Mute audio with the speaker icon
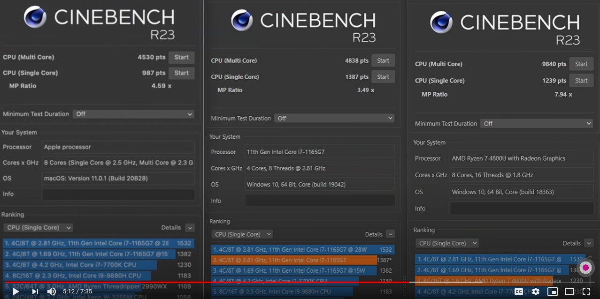The width and height of the screenshot is (600, 299). click(52, 292)
